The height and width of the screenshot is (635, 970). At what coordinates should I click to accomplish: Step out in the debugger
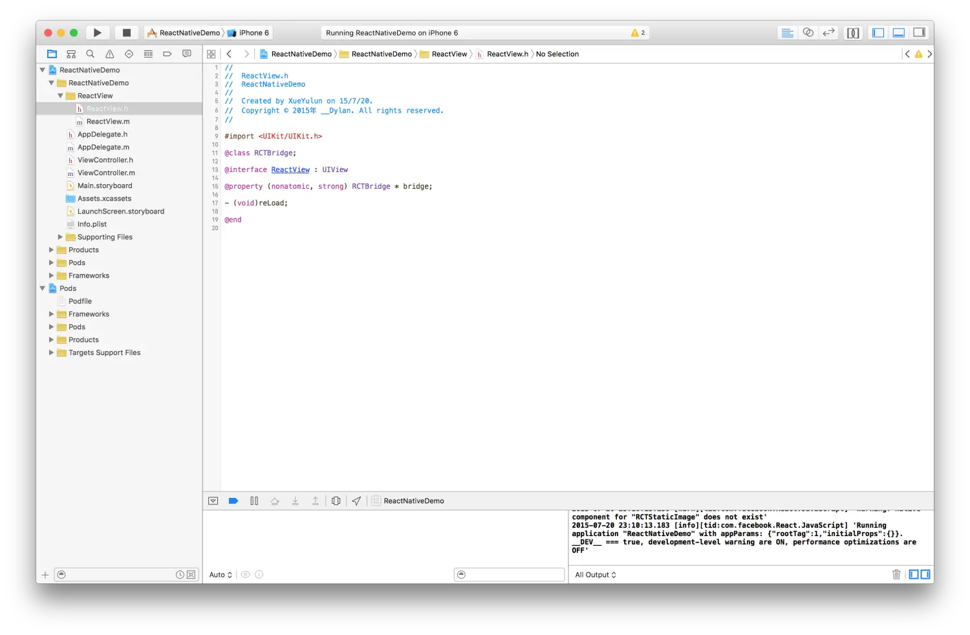[x=316, y=501]
